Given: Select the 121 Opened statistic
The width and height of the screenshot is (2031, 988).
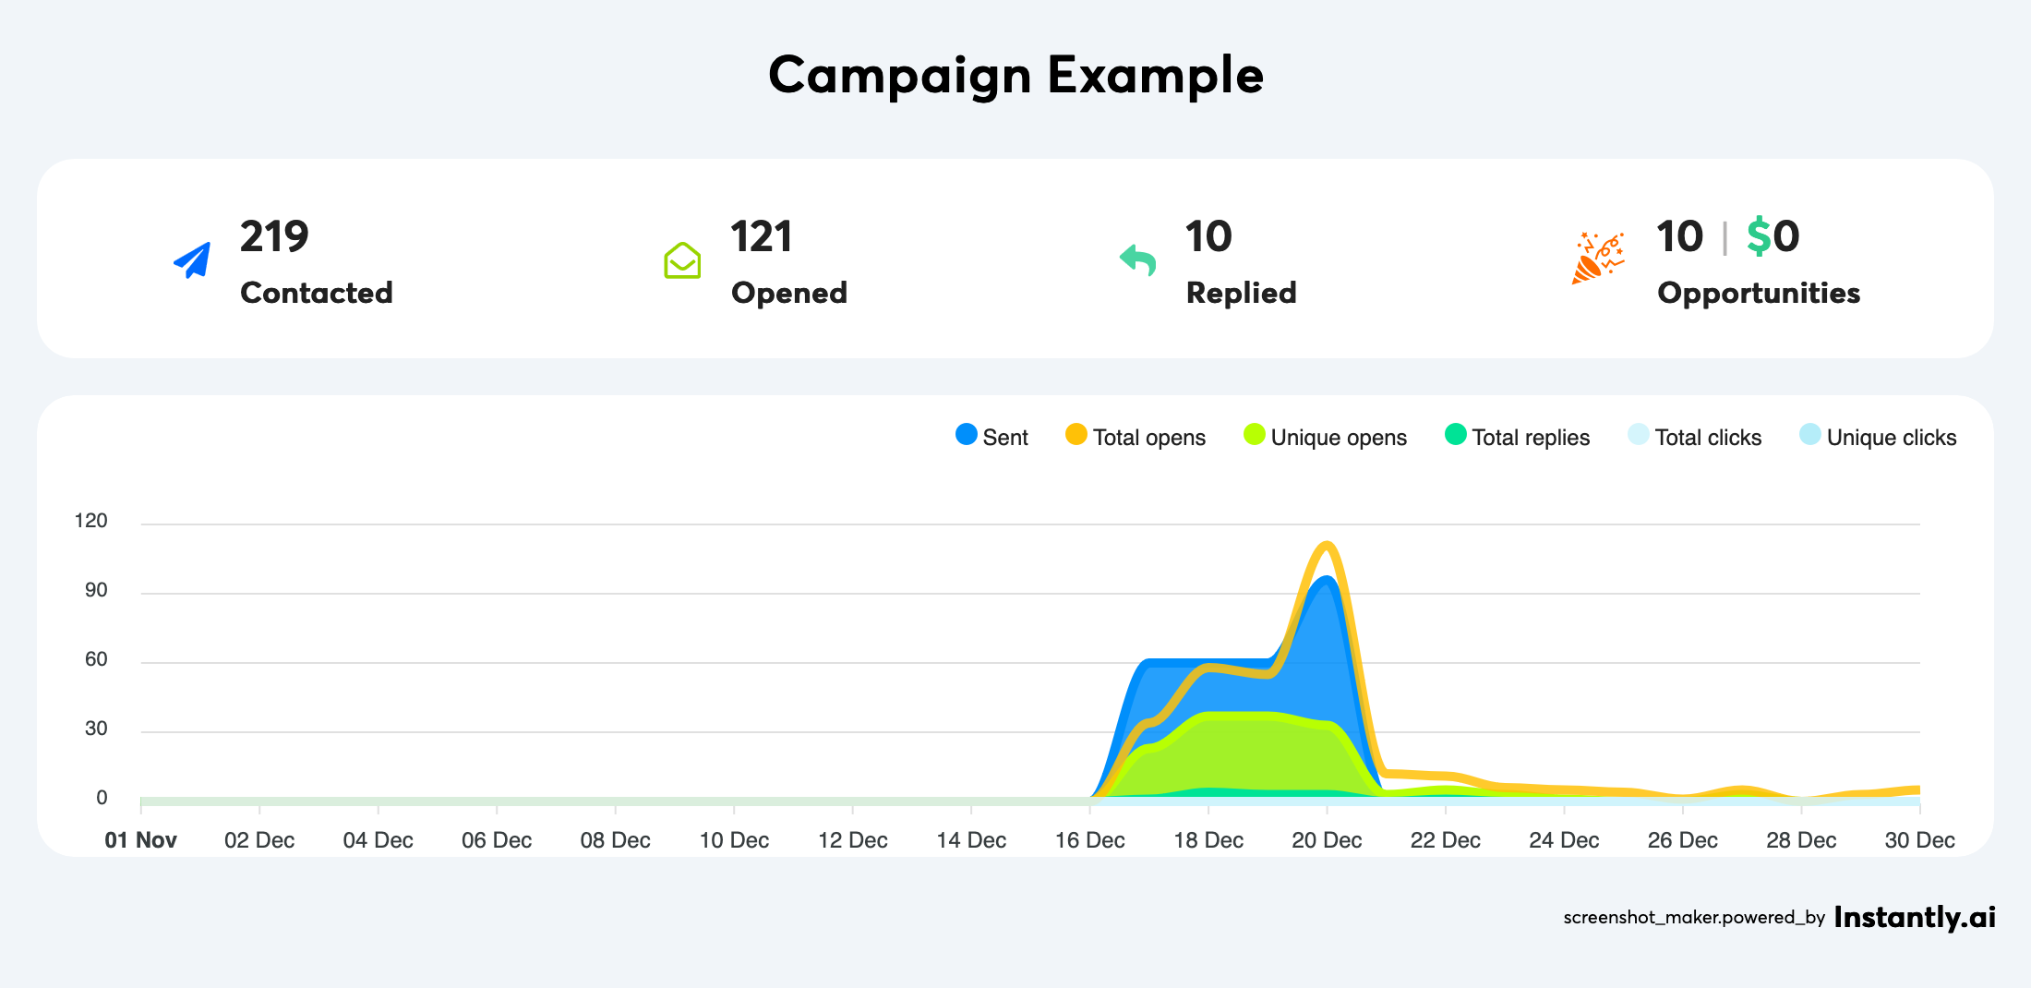Looking at the screenshot, I should coord(762,236).
